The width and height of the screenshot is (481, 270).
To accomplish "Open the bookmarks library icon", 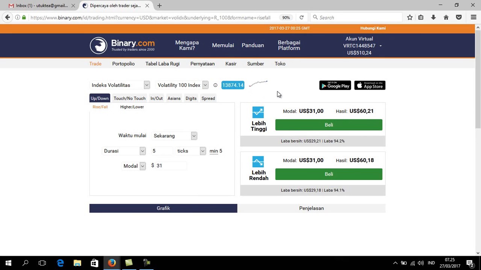I will coord(421,17).
